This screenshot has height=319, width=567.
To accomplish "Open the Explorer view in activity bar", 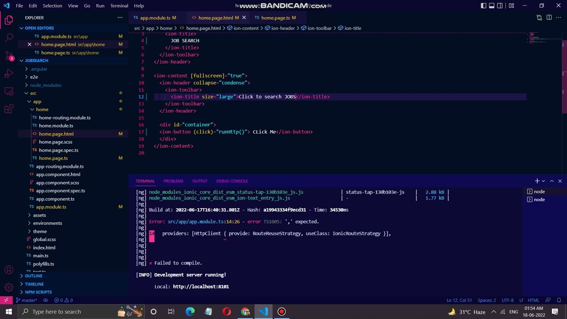I will click(9, 20).
